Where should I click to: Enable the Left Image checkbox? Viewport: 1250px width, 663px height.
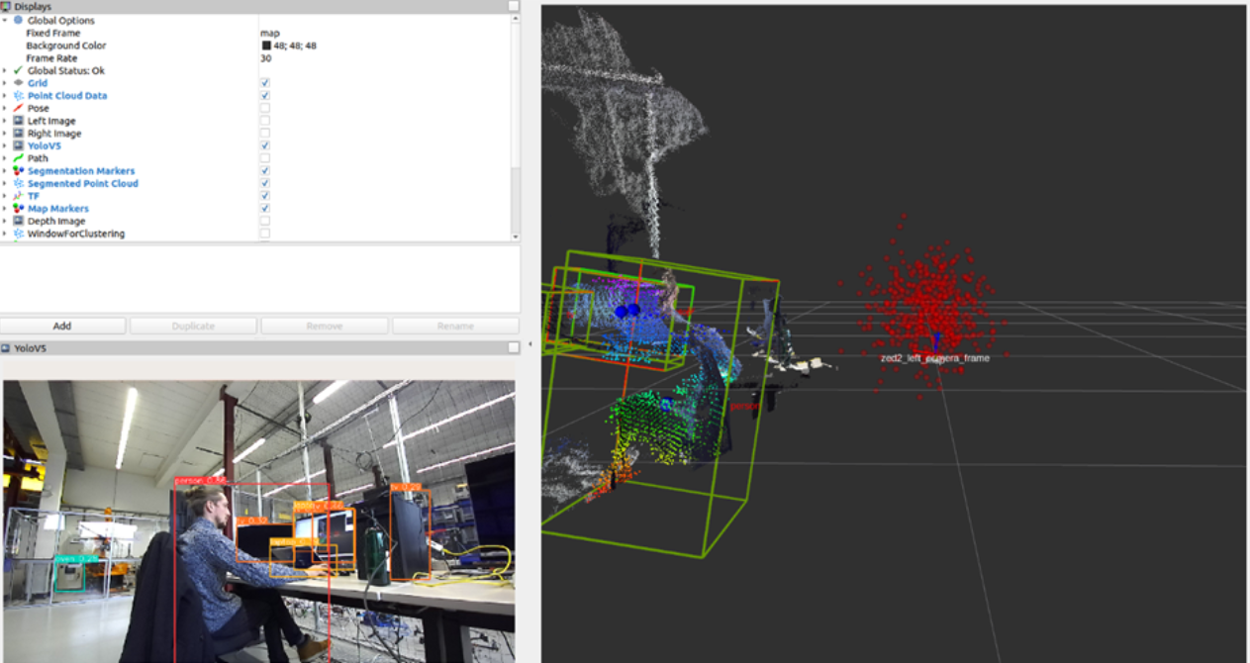[x=264, y=121]
